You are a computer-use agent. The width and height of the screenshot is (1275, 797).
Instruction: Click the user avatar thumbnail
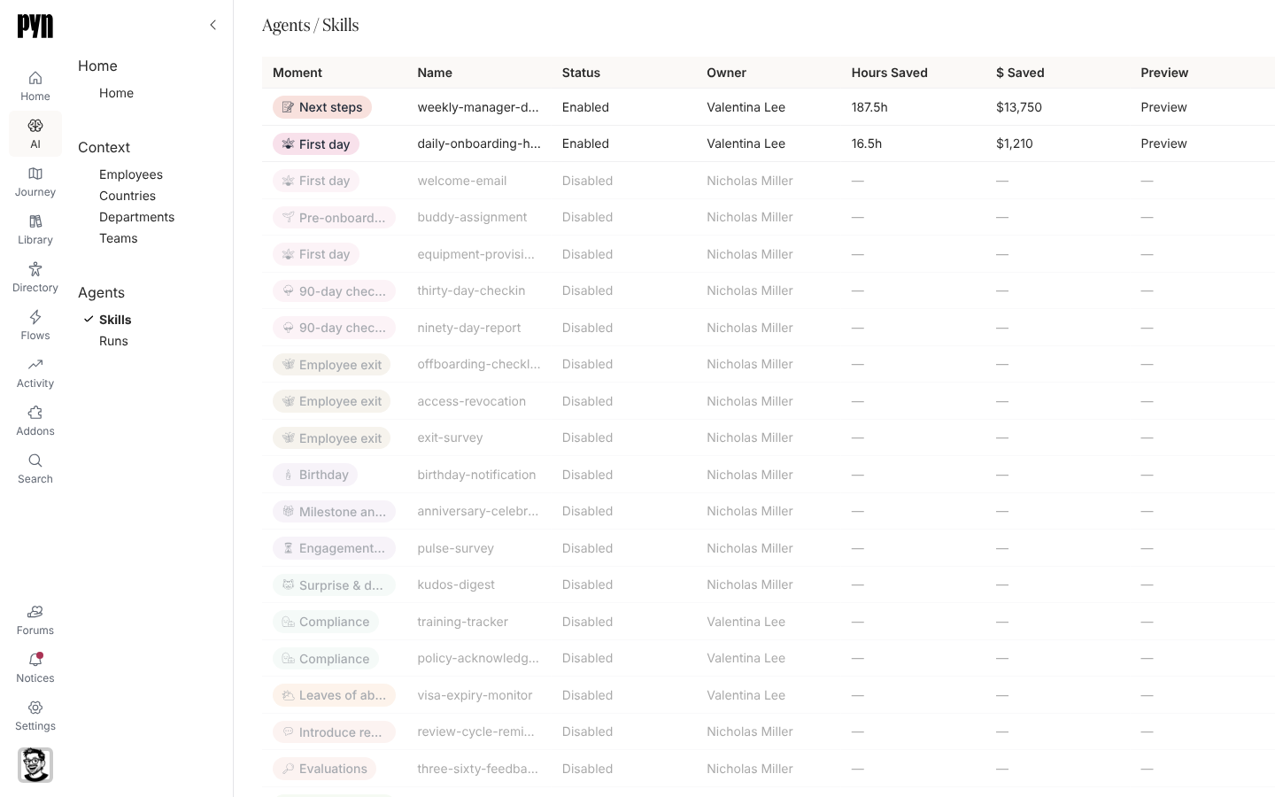tap(35, 765)
